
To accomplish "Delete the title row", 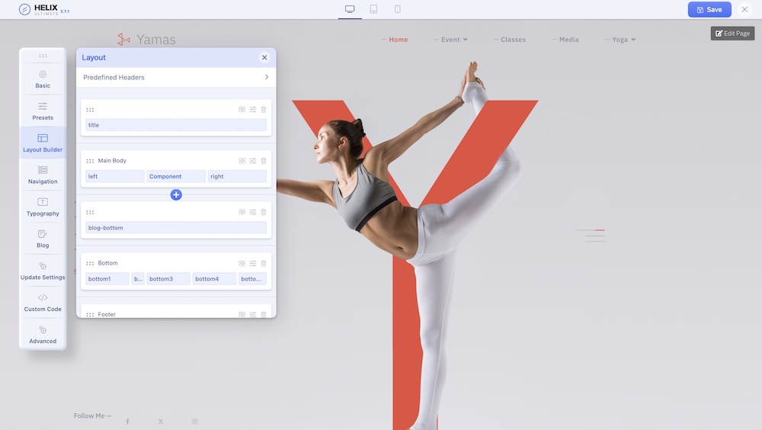I will (264, 110).
